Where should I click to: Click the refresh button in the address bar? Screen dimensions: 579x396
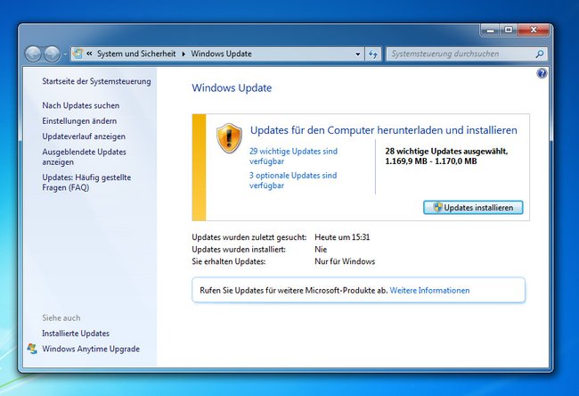pos(373,54)
